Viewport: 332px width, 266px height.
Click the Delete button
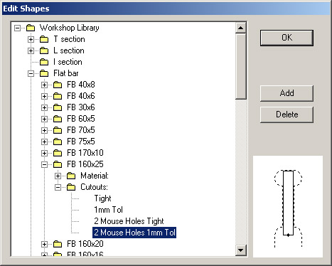click(287, 115)
